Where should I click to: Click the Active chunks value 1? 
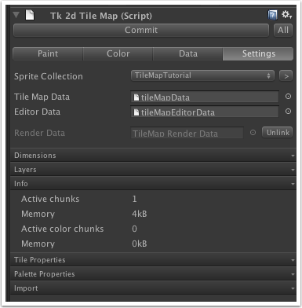tap(134, 199)
